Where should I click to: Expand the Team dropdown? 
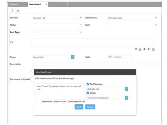click(x=132, y=25)
